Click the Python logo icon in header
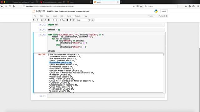This screenshot has width=200, height=112. (156, 11)
